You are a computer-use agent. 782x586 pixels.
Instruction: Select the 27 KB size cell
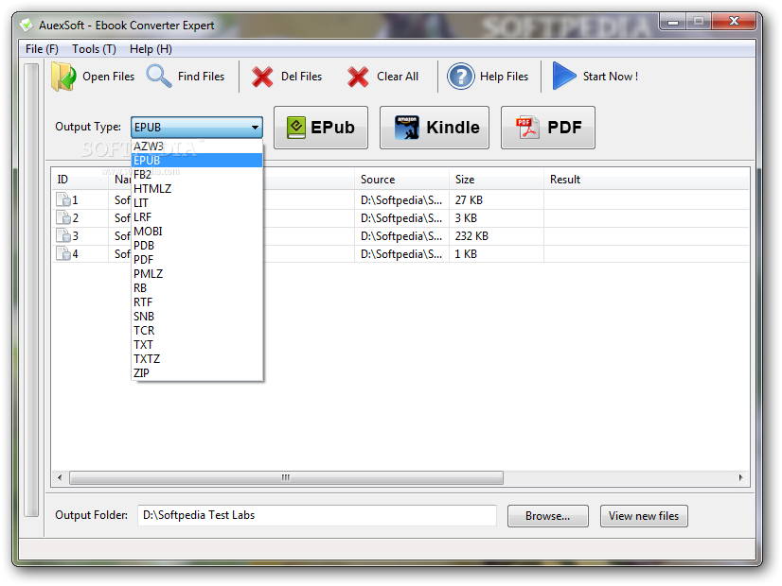coord(496,200)
